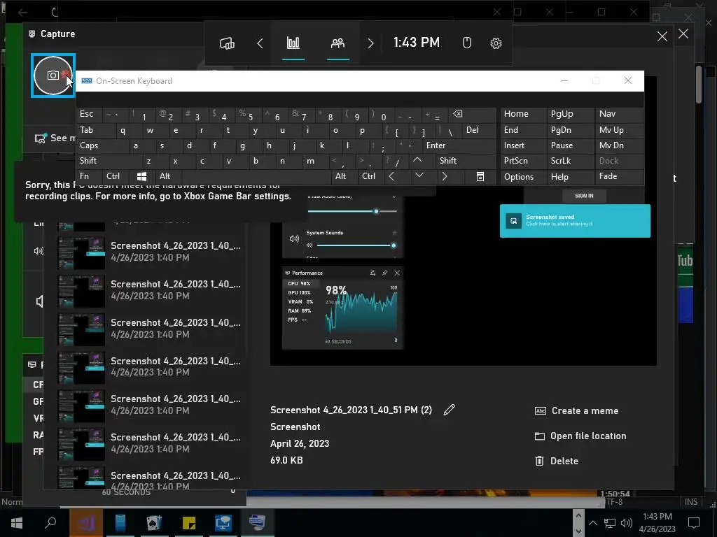Enable click-through via the mouse icon

467,43
